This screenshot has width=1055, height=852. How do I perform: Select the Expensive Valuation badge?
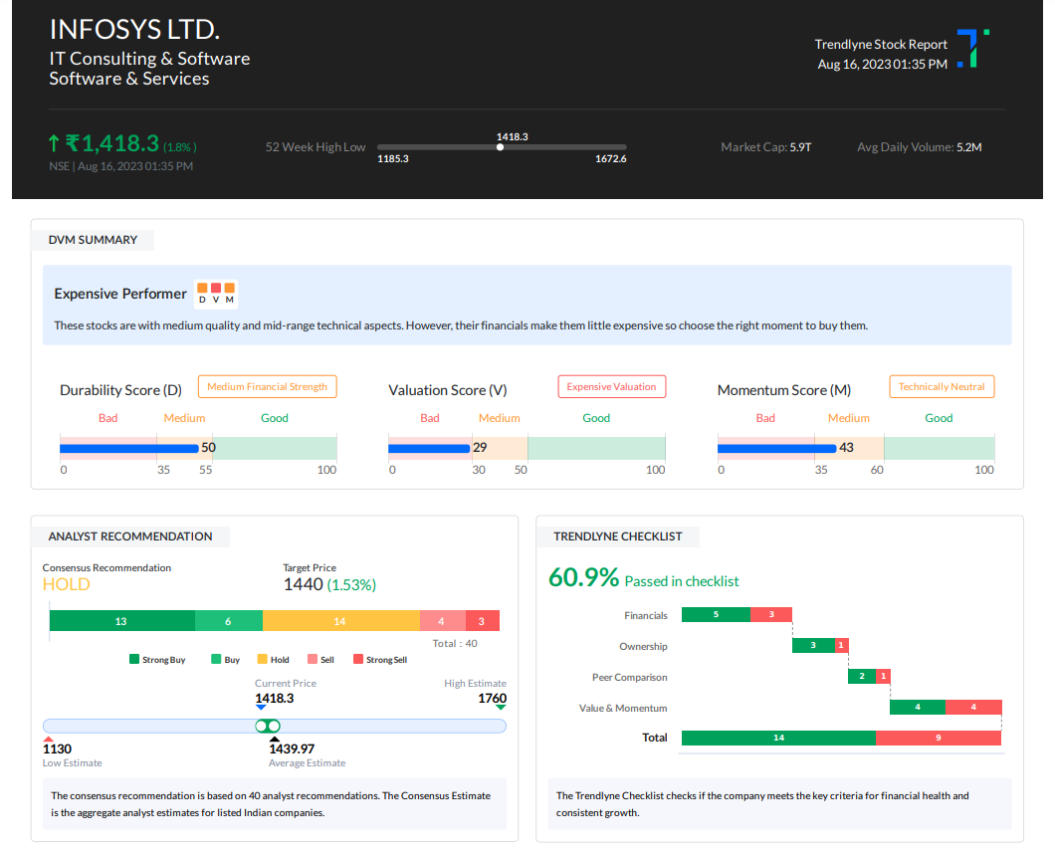click(612, 387)
